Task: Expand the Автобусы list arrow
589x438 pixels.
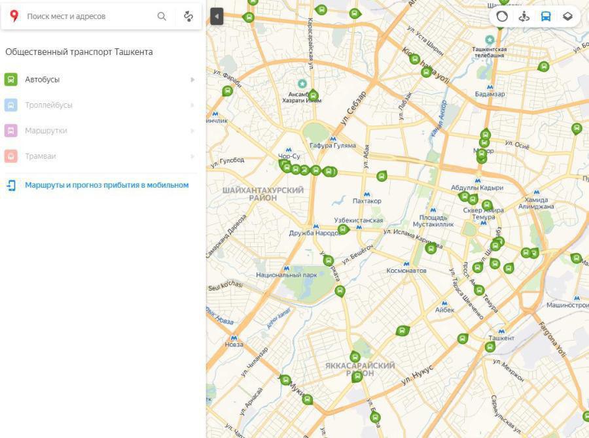Action: (x=192, y=80)
